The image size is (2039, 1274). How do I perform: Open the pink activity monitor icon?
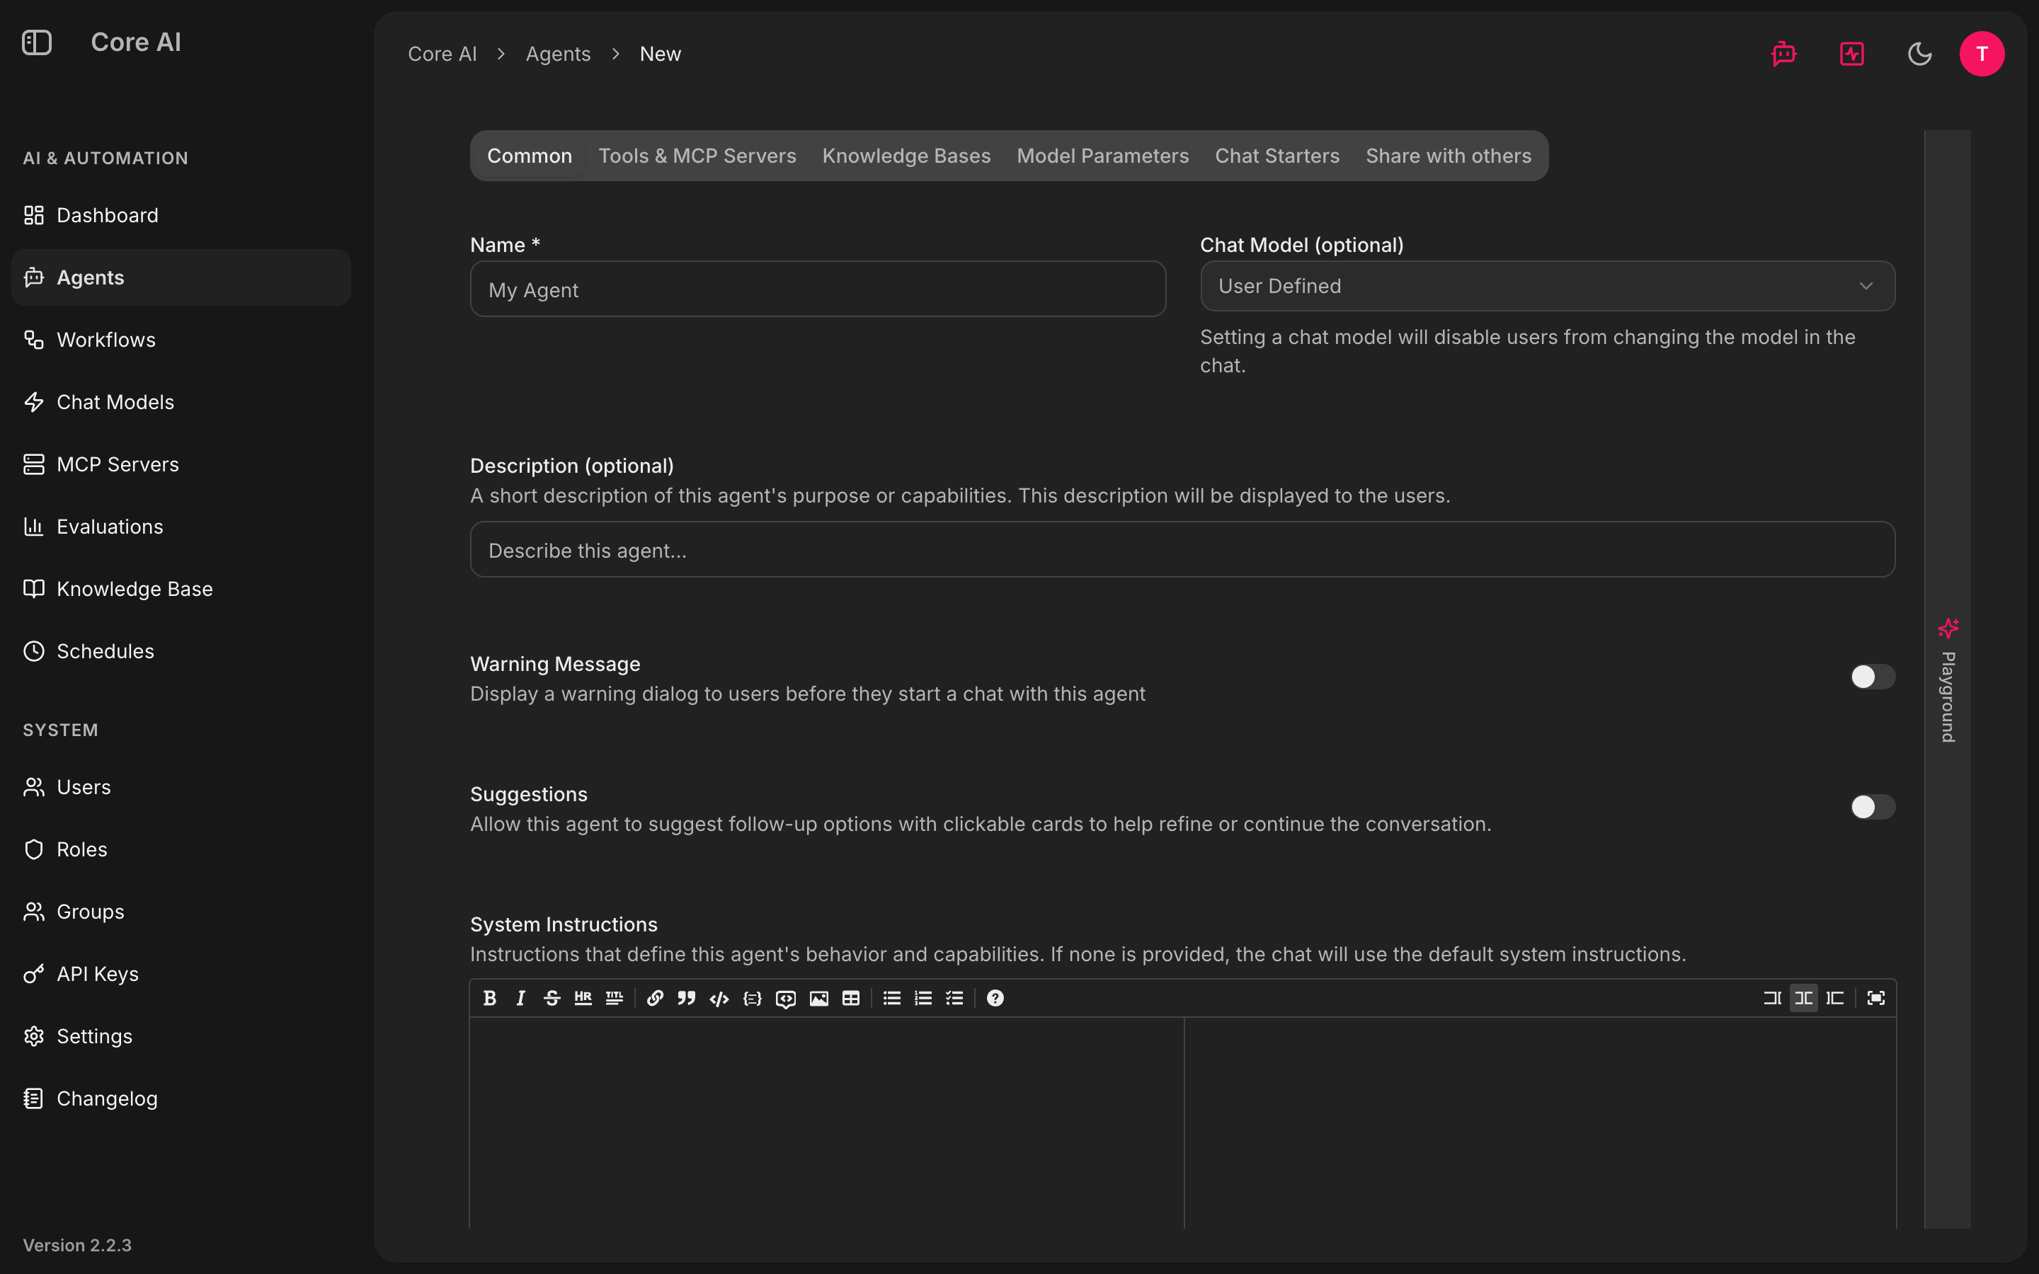[1852, 54]
